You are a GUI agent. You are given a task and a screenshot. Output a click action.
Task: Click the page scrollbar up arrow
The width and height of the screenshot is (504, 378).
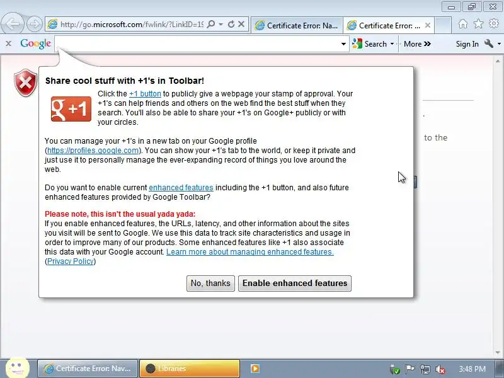coord(498,60)
